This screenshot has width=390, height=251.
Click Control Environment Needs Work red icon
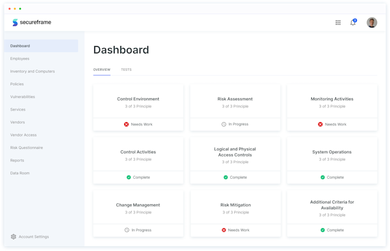click(x=126, y=124)
